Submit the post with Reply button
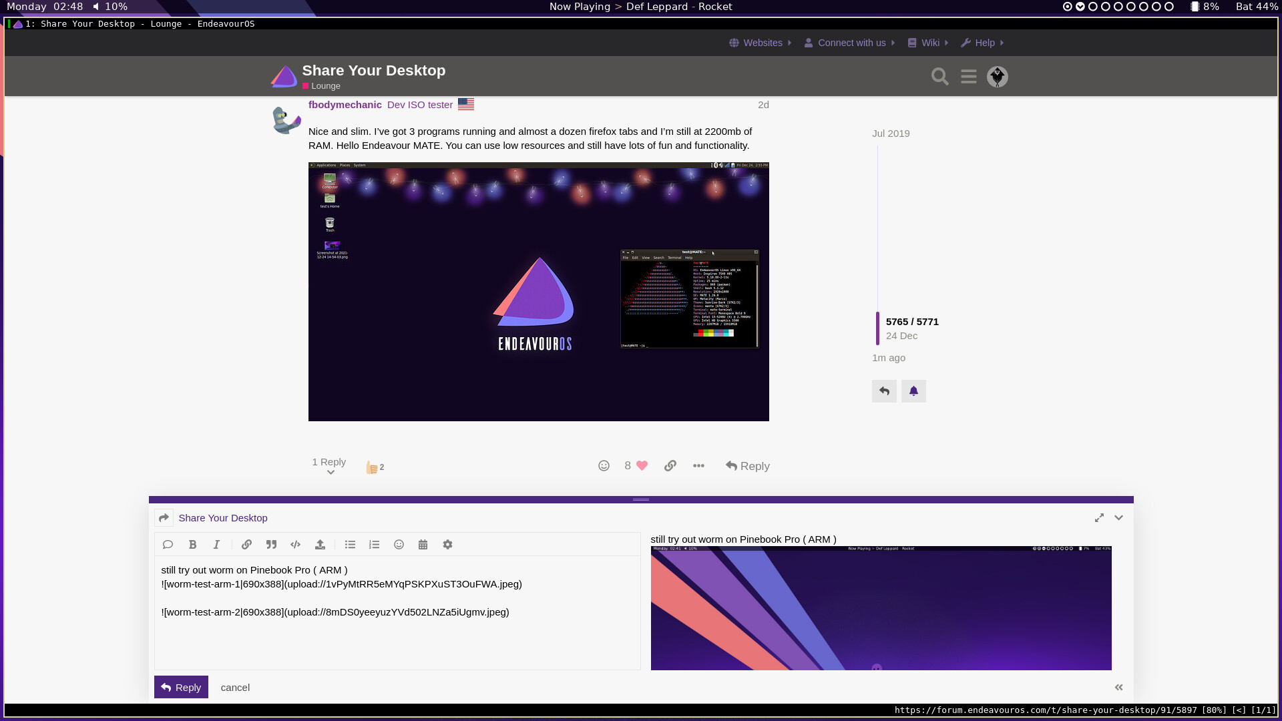1282x721 pixels. [181, 687]
